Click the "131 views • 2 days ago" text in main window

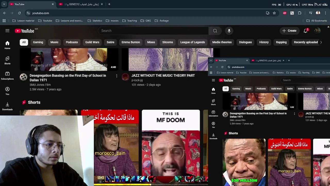click(x=146, y=85)
